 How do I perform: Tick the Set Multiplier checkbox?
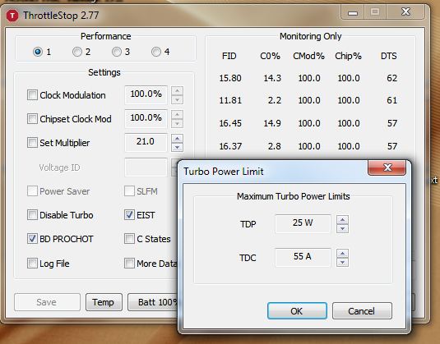pos(32,143)
